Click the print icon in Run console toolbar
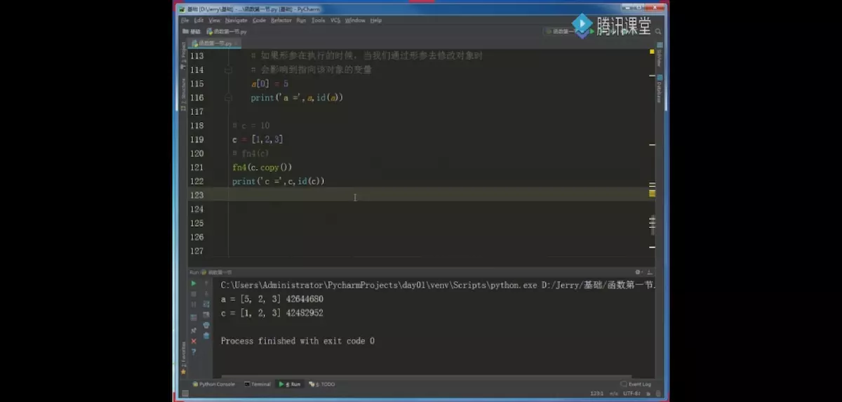 click(x=206, y=325)
